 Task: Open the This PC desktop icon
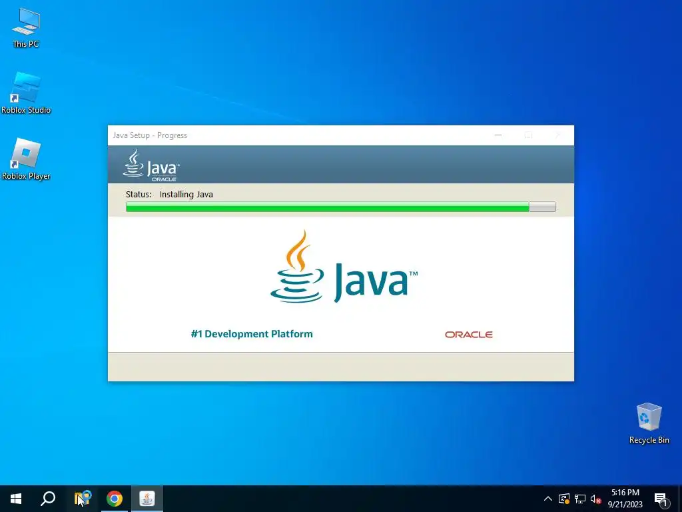click(x=26, y=28)
